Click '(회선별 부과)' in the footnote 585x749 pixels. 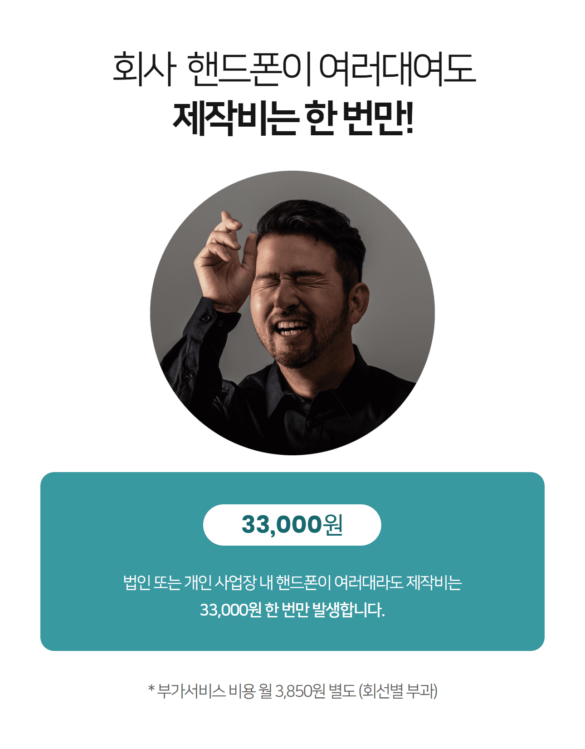click(x=398, y=691)
